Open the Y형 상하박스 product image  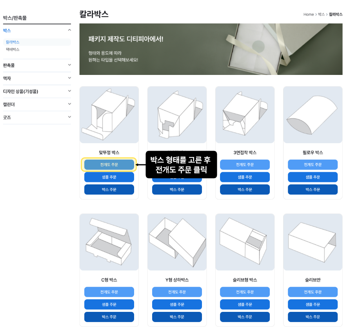(177, 242)
